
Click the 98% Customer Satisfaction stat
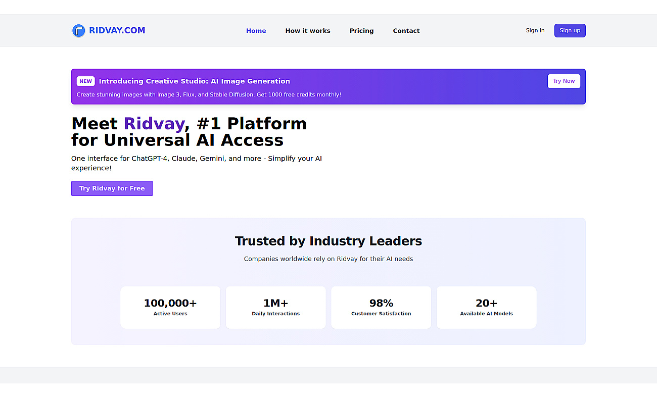pos(381,308)
